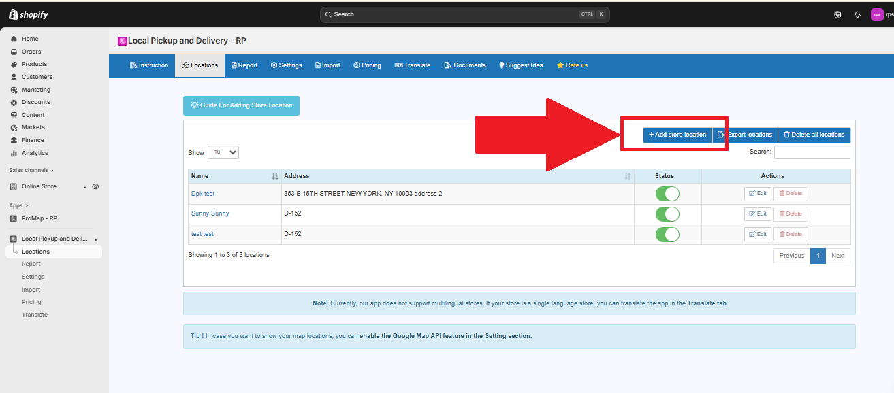The width and height of the screenshot is (894, 393).
Task: Open the Documents tab
Action: 465,65
